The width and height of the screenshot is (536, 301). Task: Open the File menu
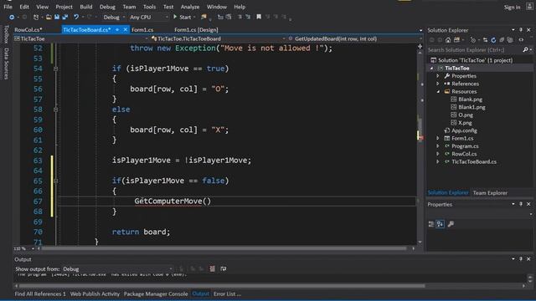click(x=8, y=7)
